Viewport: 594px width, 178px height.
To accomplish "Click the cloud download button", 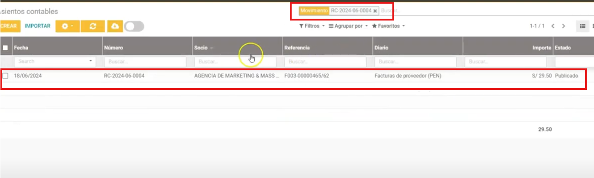I will click(x=115, y=26).
